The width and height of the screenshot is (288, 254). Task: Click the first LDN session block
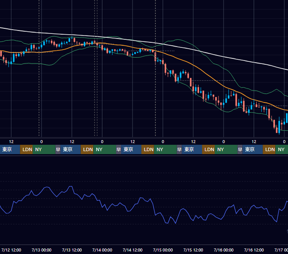pos(26,149)
